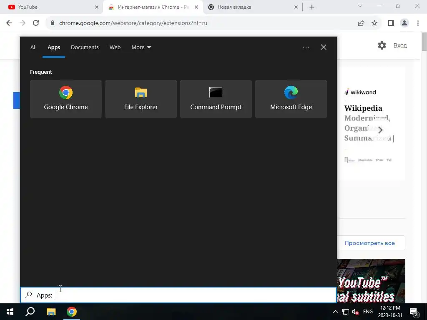Screen dimensions: 427x320
Task: Close the Chrome Web Store tab
Action: click(196, 7)
